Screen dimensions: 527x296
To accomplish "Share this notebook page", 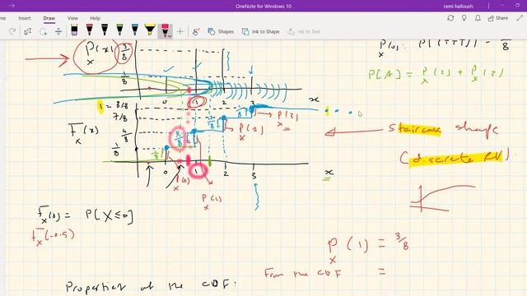I will (498, 18).
